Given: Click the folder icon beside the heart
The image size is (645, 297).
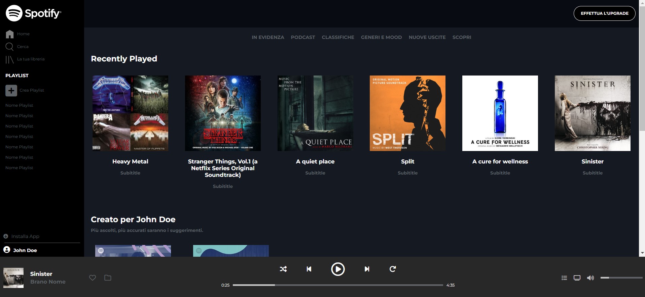Looking at the screenshot, I should tap(108, 278).
